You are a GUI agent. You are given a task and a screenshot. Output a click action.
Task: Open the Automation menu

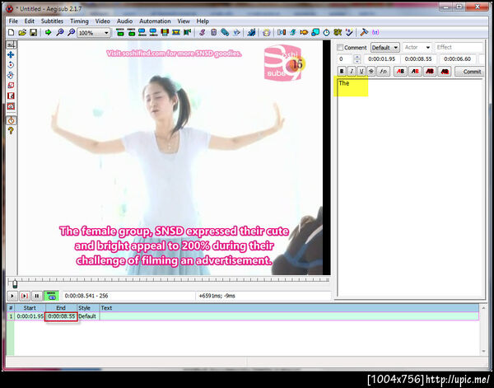click(x=155, y=21)
